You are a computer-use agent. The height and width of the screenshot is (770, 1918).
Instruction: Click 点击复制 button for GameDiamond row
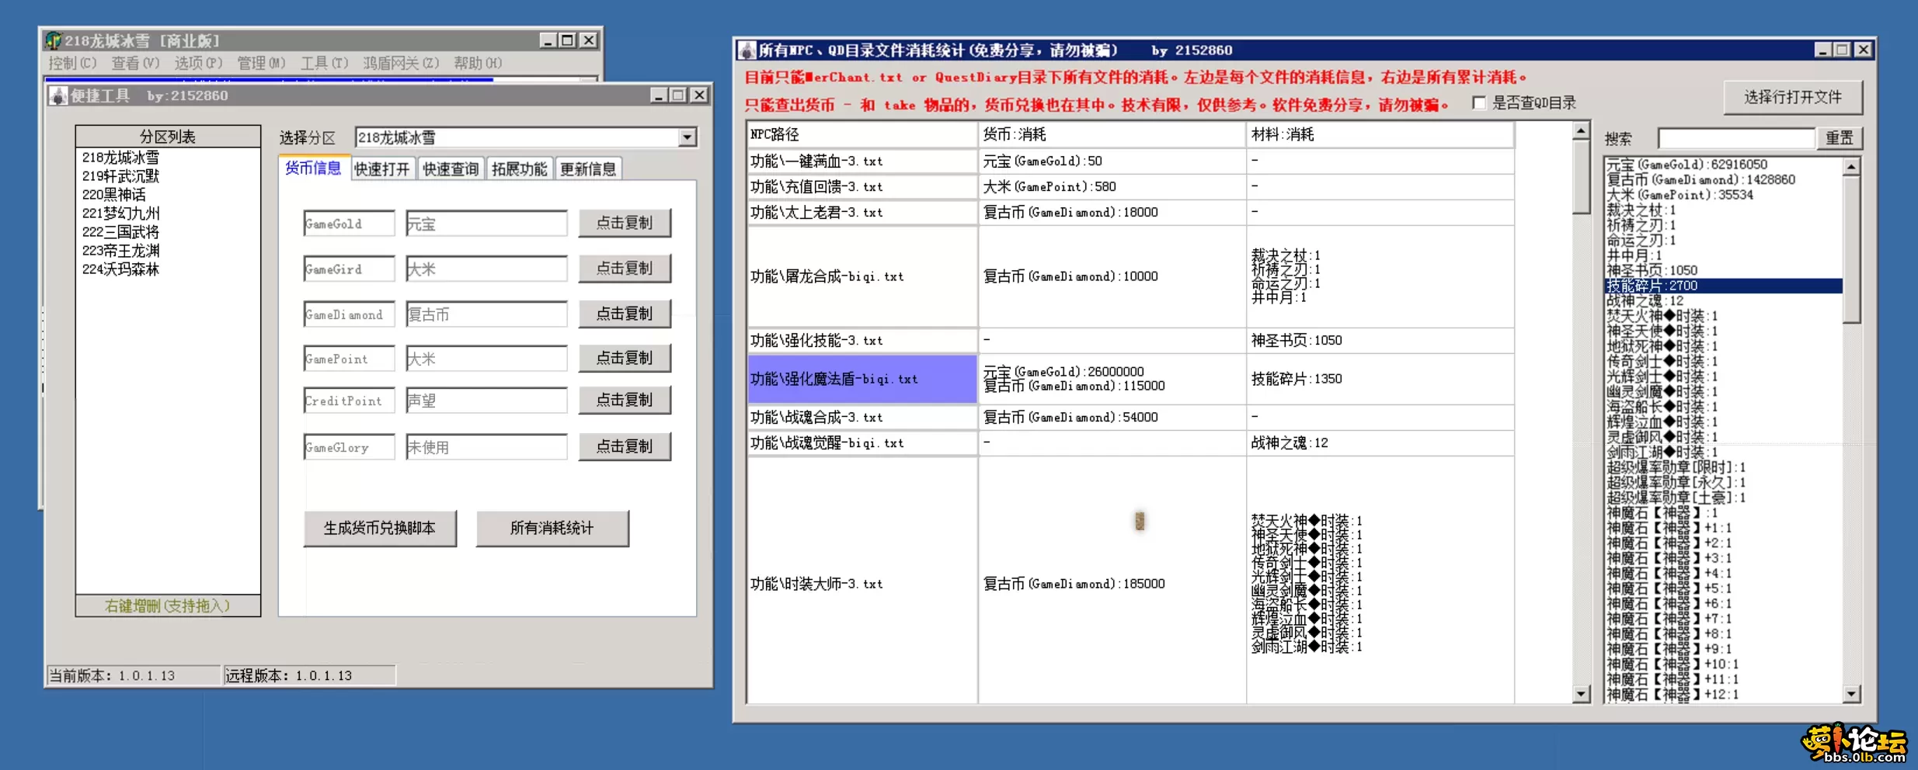625,314
